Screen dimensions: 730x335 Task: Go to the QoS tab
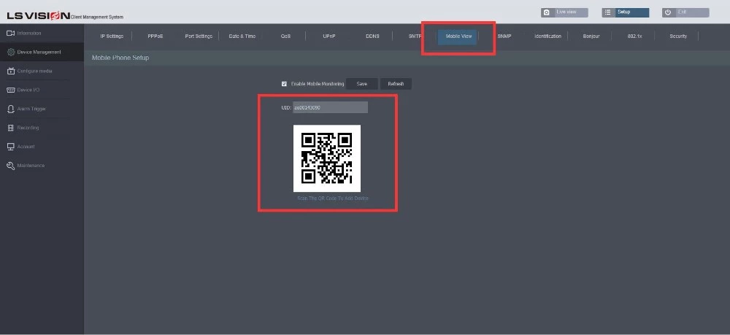pos(285,36)
